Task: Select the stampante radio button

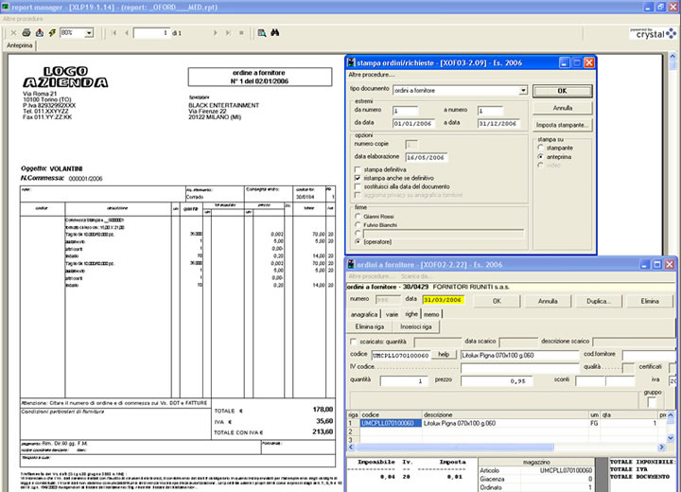Action: point(539,148)
